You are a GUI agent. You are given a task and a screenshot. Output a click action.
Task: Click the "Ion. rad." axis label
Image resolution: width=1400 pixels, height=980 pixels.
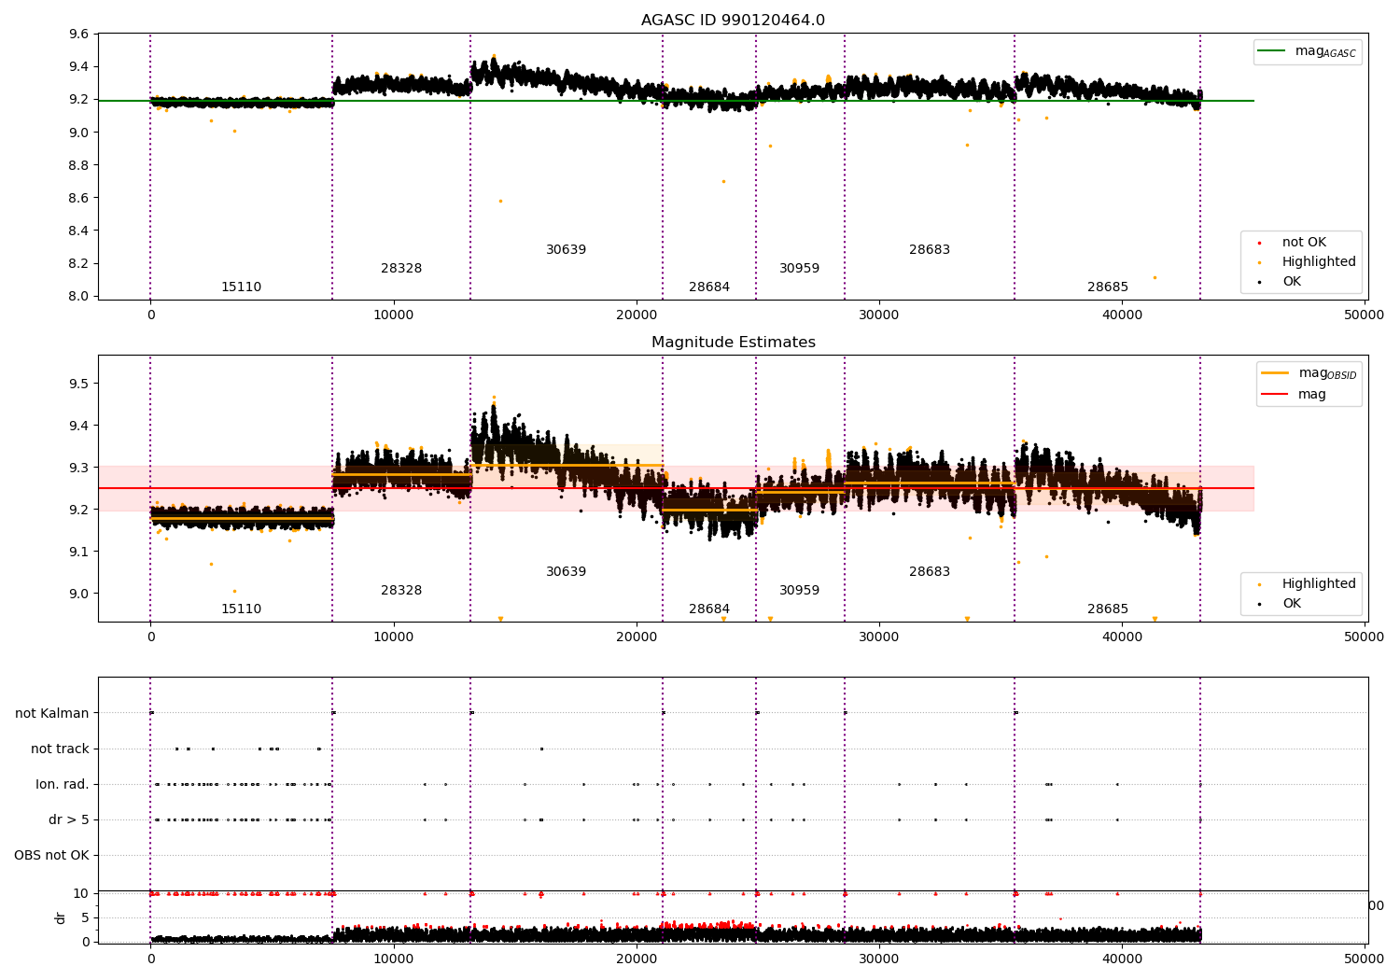pos(63,784)
